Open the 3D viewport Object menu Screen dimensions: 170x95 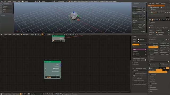18,34
